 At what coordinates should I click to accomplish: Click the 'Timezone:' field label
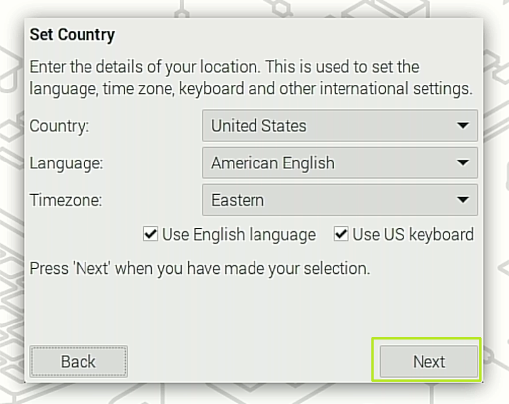pos(66,200)
